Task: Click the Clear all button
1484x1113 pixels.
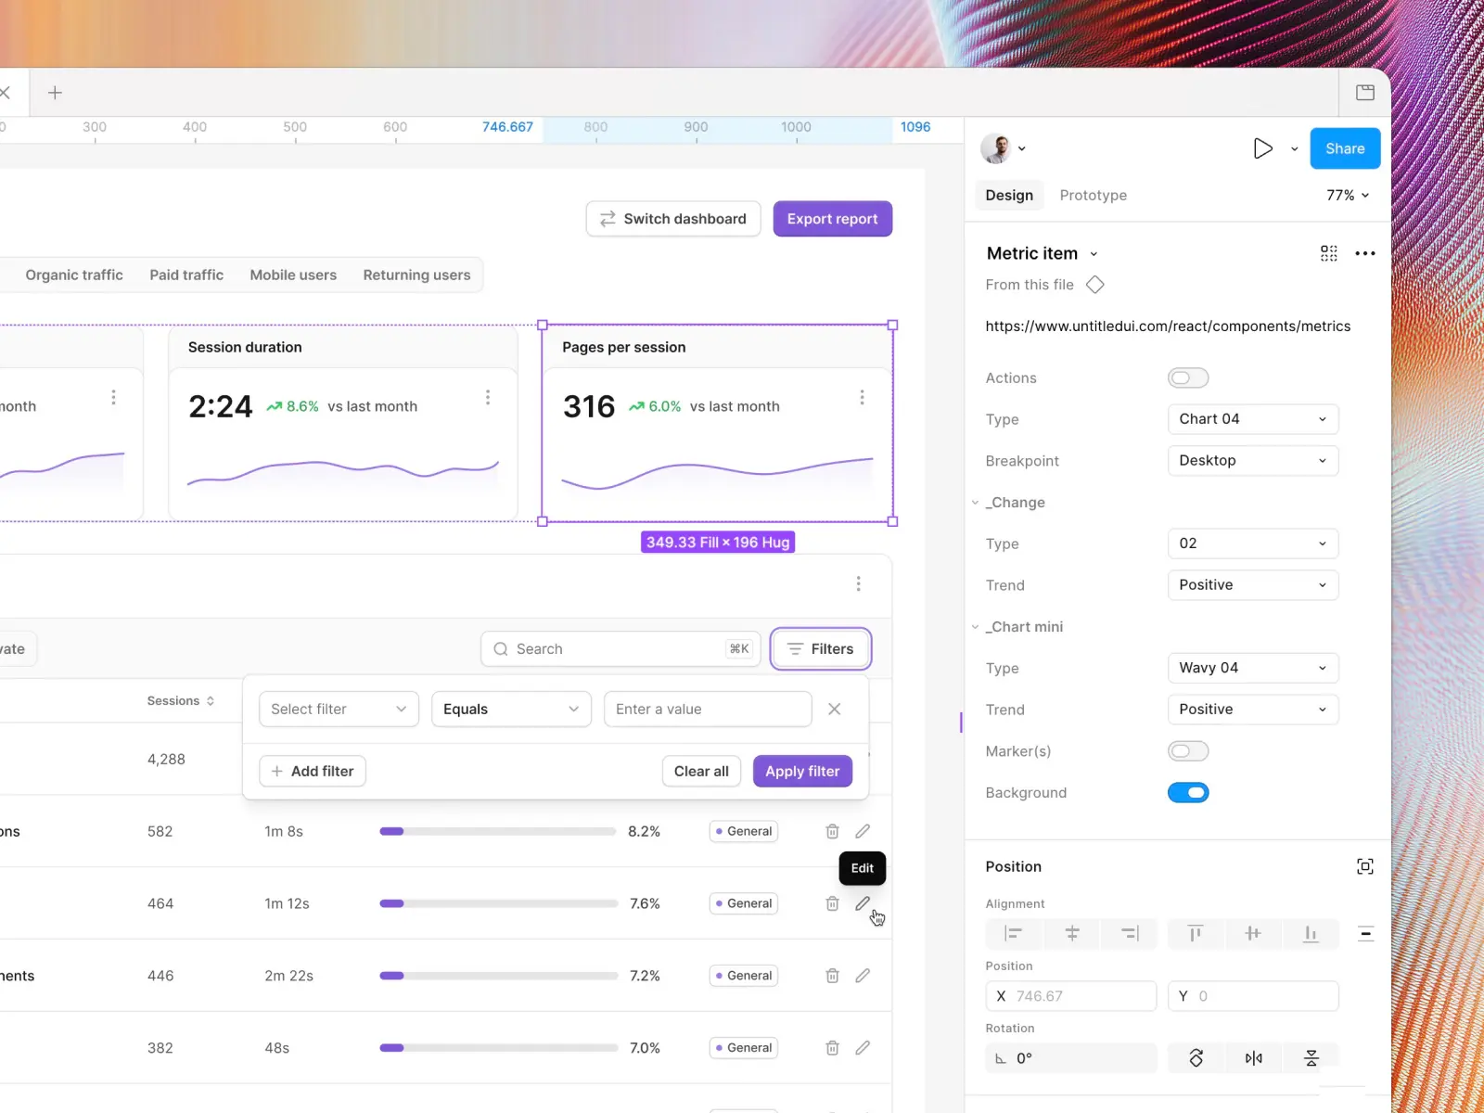Action: point(701,771)
